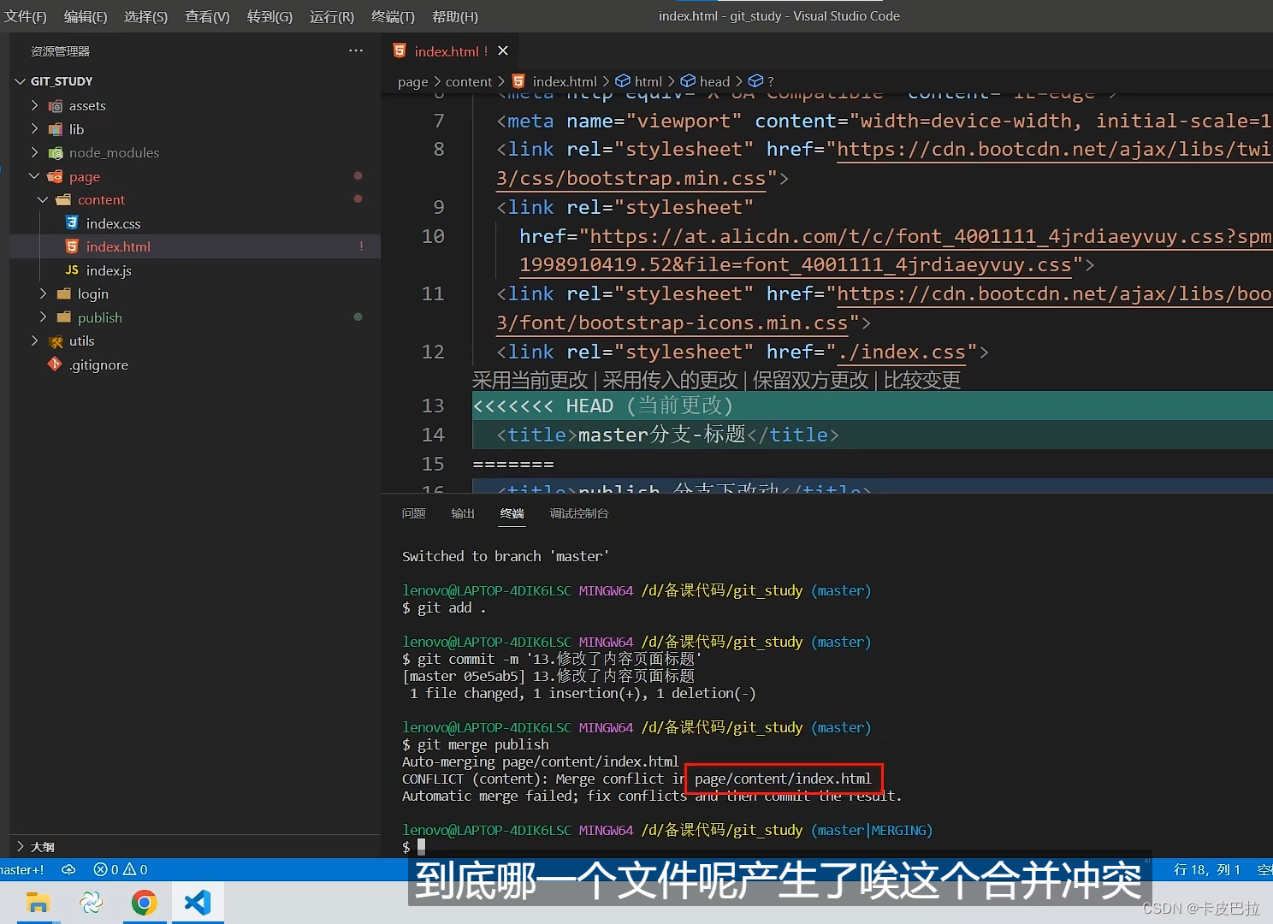Click line 18 column 1 indicator
This screenshot has height=924, width=1273.
1207,869
